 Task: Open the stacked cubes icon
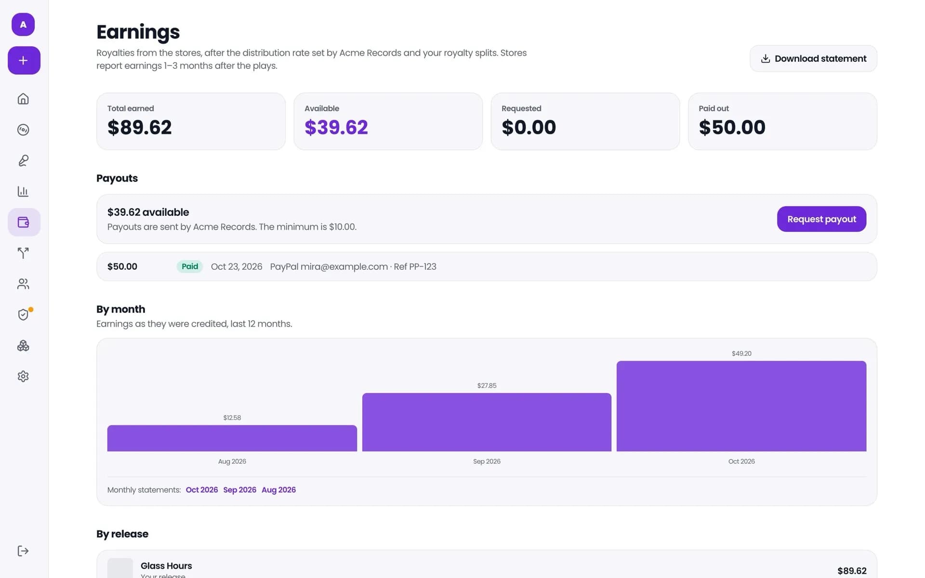pyautogui.click(x=23, y=345)
